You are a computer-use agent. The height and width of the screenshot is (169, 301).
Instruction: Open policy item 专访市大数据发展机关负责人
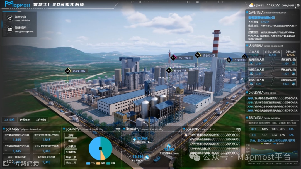click(272, 111)
